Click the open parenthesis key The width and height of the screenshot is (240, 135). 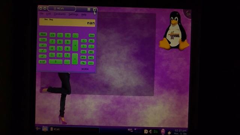click(84, 46)
